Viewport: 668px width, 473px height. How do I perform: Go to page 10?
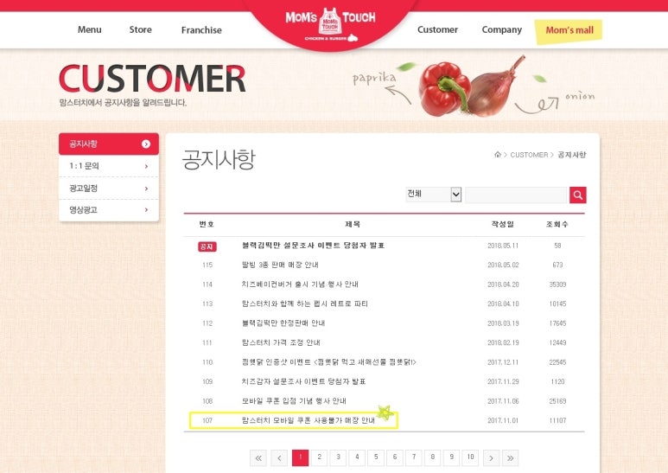coord(470,457)
